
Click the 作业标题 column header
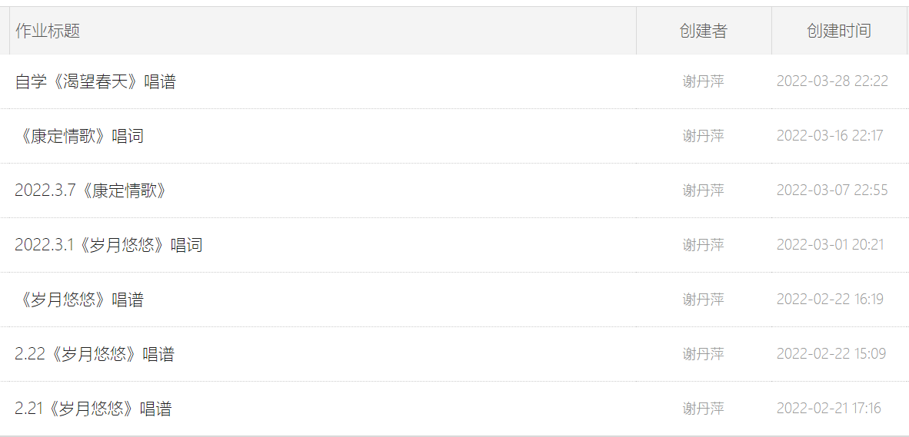coord(48,31)
